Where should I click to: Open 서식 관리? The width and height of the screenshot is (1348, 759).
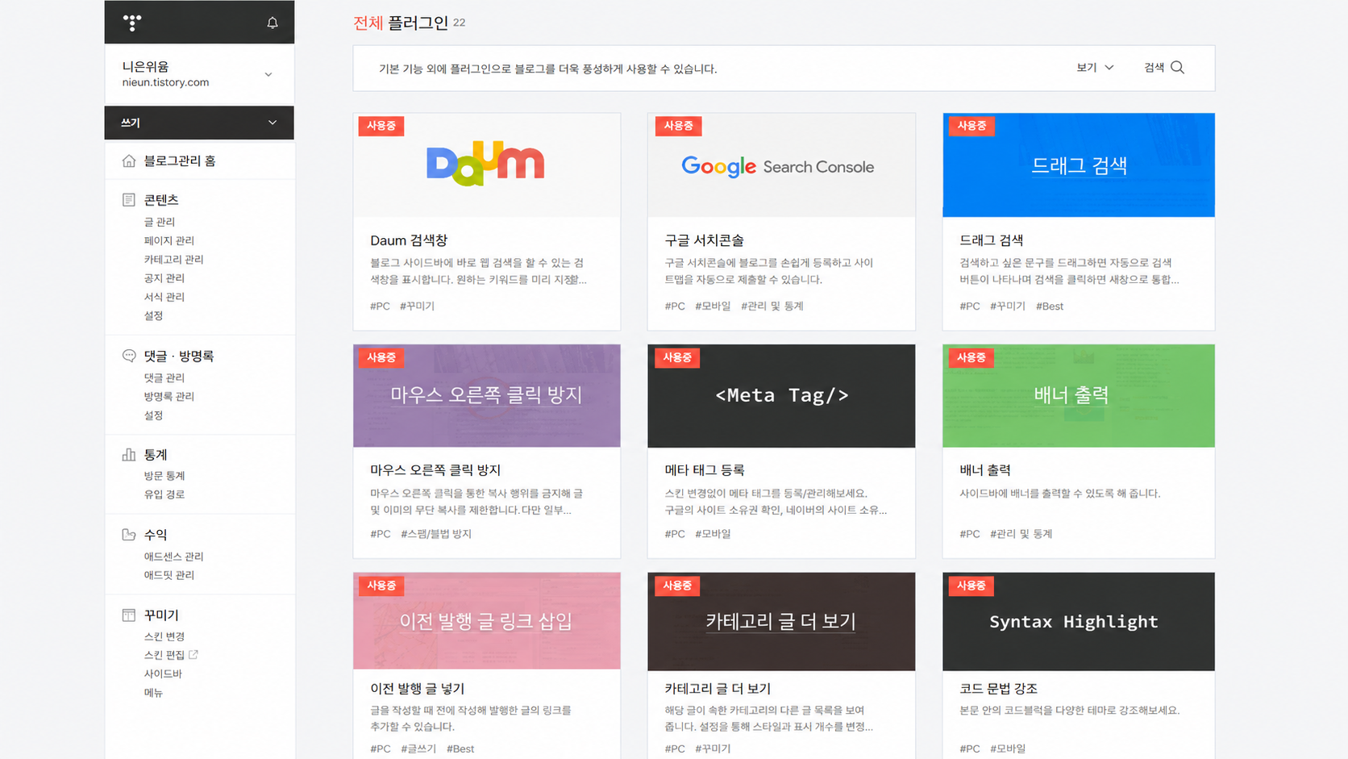tap(164, 297)
